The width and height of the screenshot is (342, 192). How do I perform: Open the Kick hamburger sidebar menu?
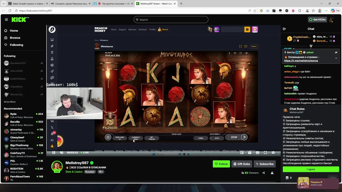click(6, 19)
